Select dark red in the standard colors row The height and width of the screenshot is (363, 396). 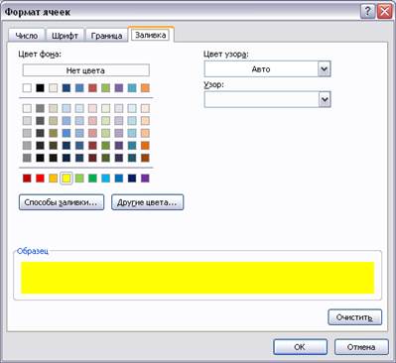pyautogui.click(x=27, y=179)
